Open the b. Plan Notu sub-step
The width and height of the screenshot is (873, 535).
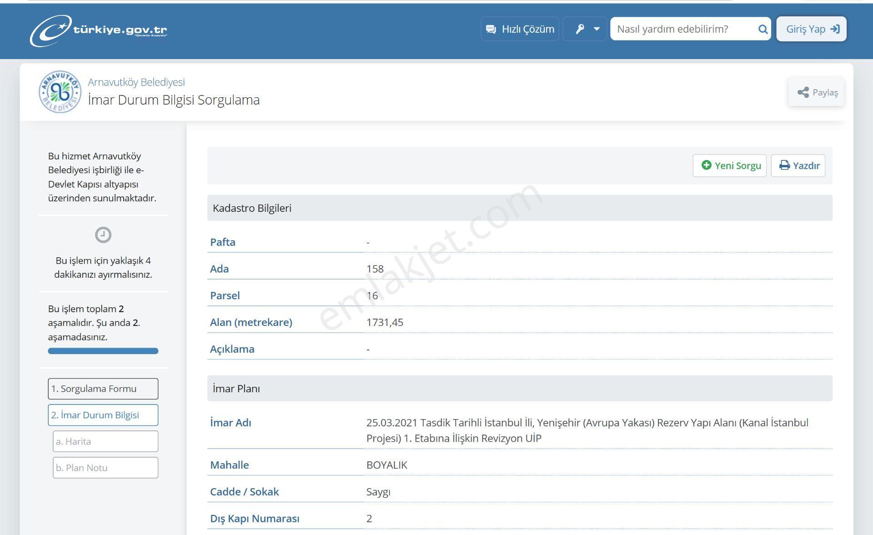pos(105,468)
